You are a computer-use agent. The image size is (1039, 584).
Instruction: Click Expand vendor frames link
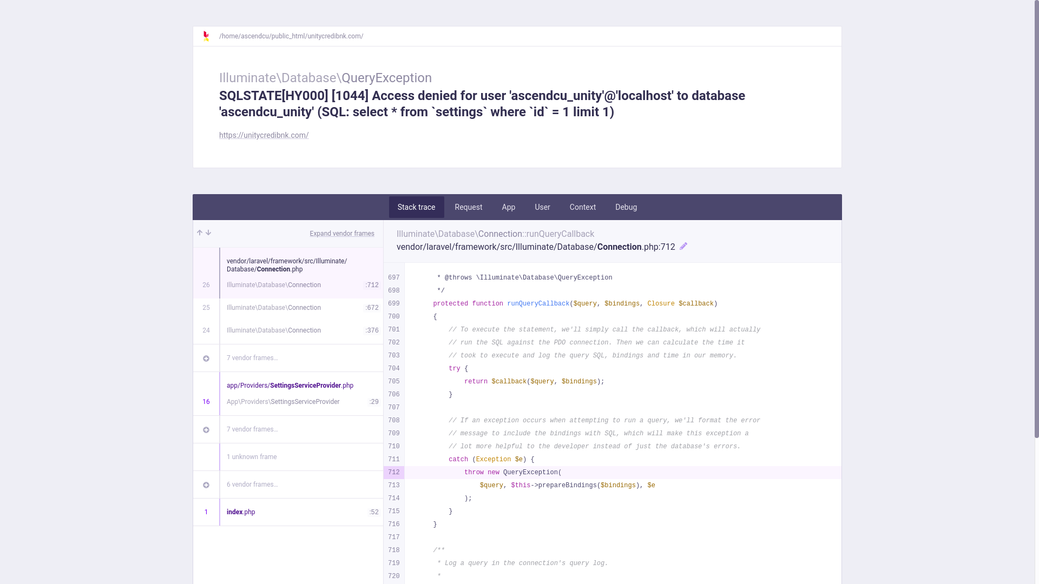pyautogui.click(x=342, y=234)
